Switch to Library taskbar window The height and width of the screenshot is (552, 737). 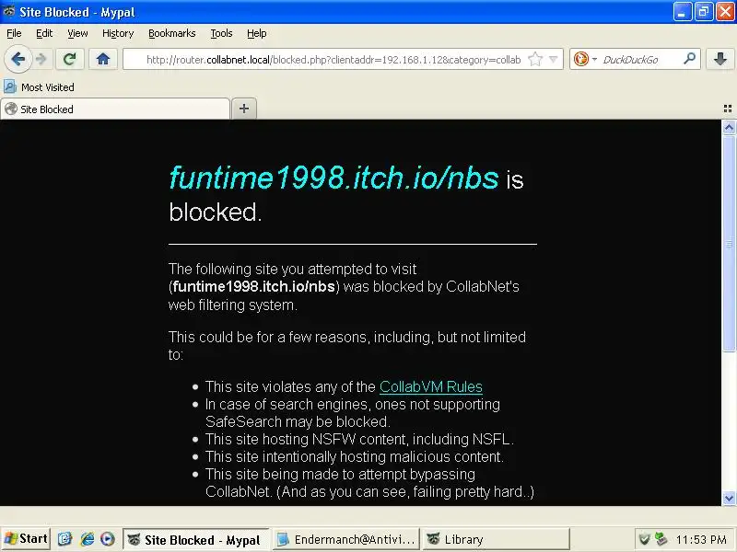[x=496, y=539]
